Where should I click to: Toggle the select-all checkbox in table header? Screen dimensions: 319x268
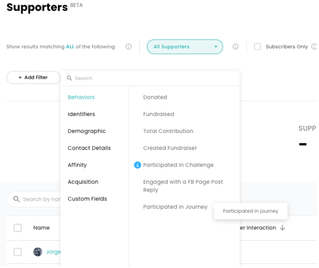[x=18, y=228]
